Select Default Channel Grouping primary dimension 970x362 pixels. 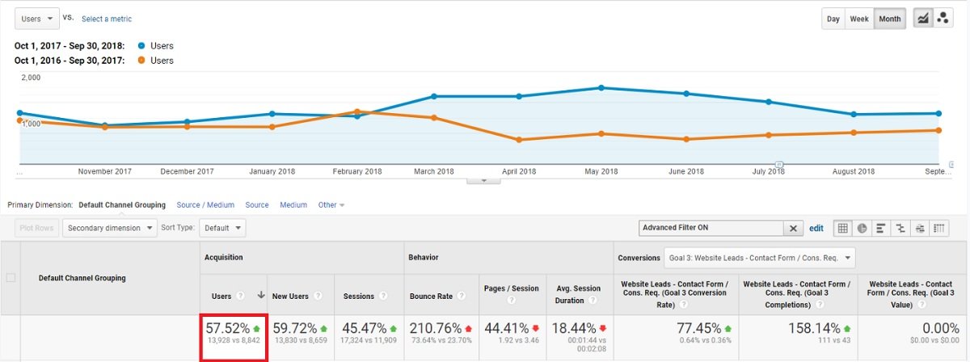[122, 205]
